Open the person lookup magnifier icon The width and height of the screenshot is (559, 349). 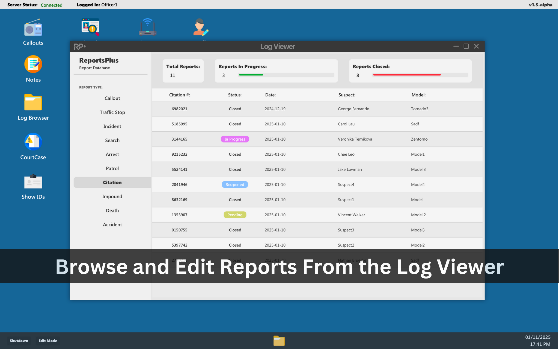[90, 27]
